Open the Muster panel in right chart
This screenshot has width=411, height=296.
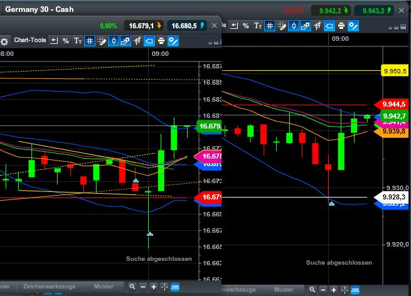284,290
